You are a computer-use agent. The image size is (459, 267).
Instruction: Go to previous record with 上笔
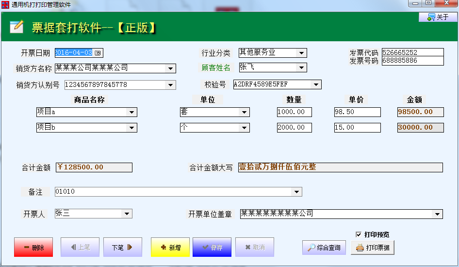[80, 247]
